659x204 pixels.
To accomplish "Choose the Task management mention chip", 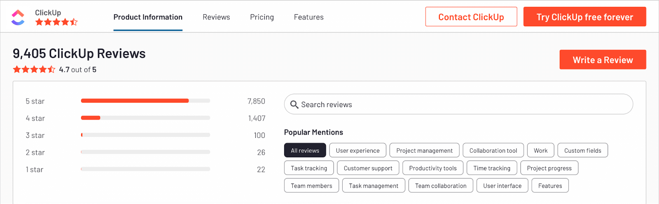I will pos(374,186).
